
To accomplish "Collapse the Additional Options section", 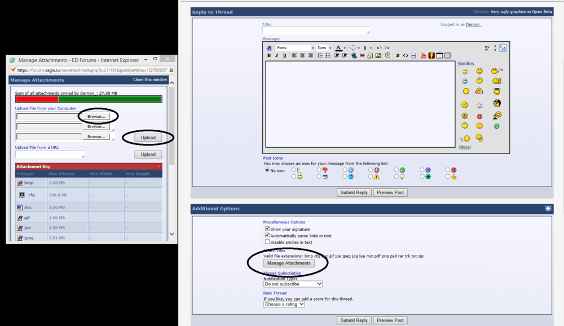I will pyautogui.click(x=548, y=209).
